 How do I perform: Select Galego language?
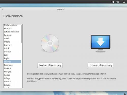(x=12, y=78)
